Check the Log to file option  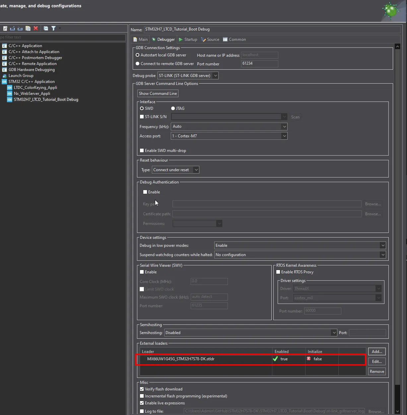click(142, 411)
